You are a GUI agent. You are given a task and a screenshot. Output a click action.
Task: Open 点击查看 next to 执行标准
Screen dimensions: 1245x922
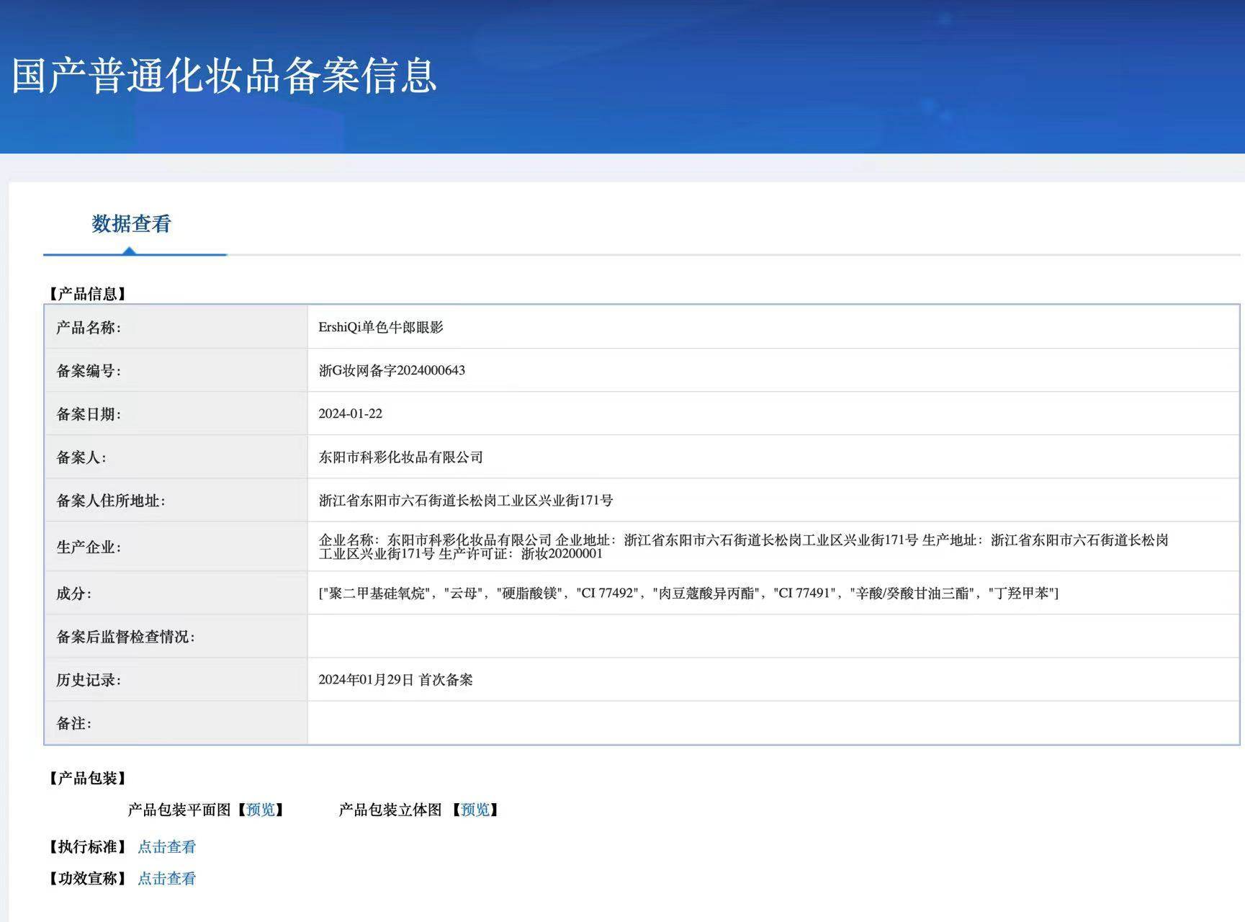(x=166, y=847)
